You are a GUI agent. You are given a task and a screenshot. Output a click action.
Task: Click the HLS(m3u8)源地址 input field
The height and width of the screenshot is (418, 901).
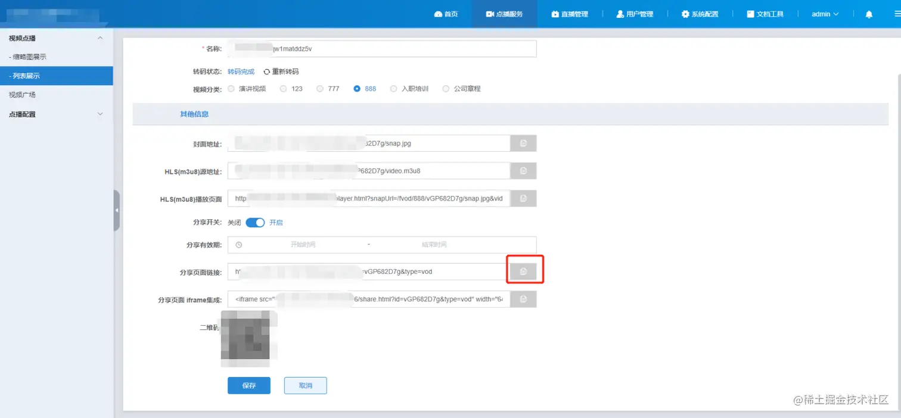click(x=369, y=171)
